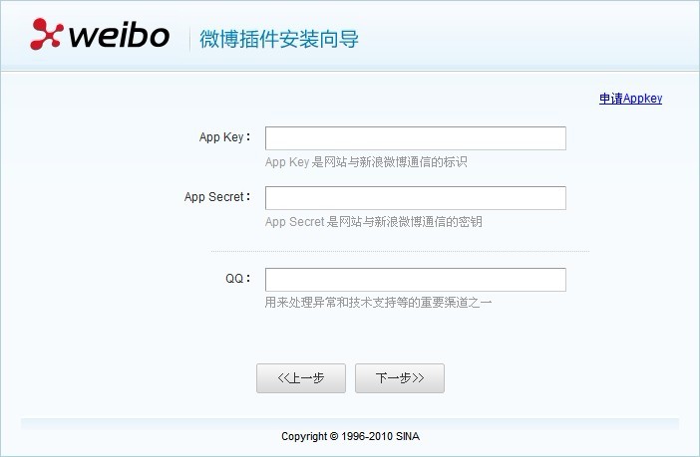Click the QQ 技术支持 hint text

378,302
